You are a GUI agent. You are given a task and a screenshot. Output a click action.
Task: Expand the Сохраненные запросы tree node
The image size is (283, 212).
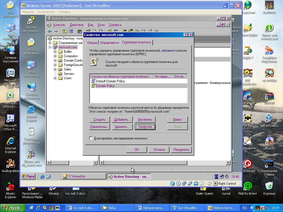pos(50,43)
